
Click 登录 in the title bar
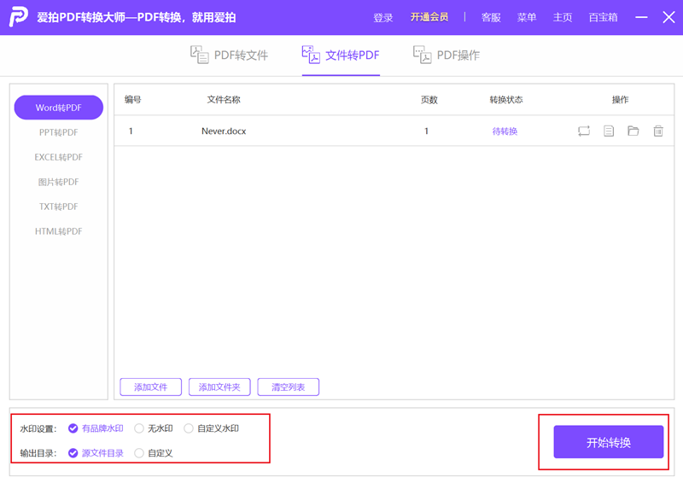point(382,17)
